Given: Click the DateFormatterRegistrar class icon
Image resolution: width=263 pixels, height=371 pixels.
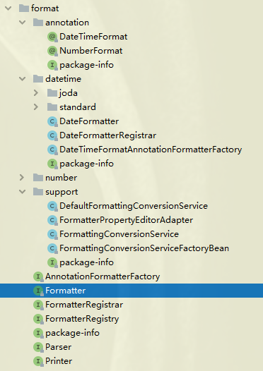Looking at the screenshot, I should (x=52, y=135).
